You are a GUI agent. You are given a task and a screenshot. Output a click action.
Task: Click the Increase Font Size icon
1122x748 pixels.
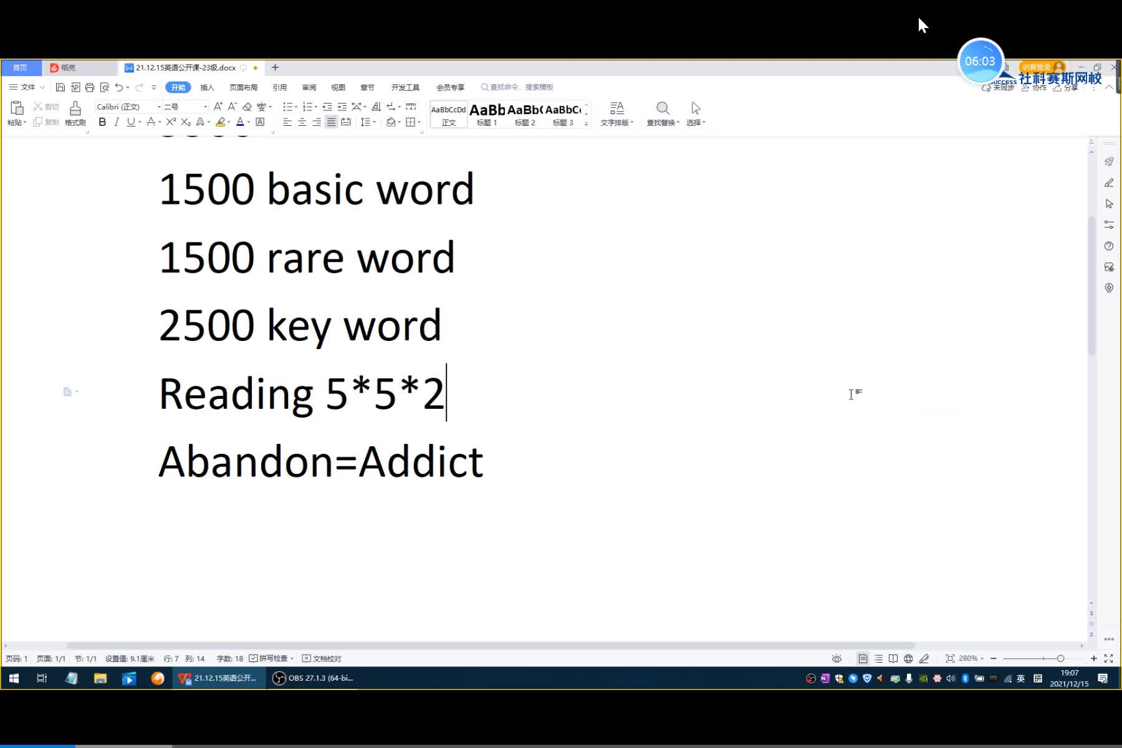218,107
